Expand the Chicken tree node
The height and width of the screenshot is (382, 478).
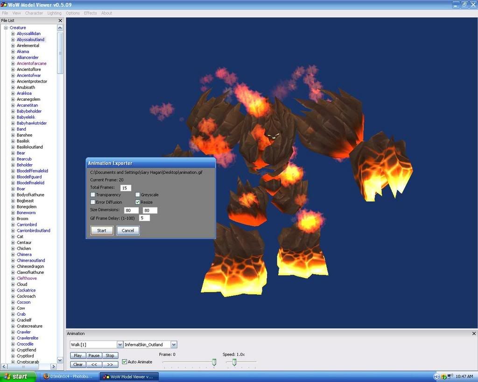13,249
